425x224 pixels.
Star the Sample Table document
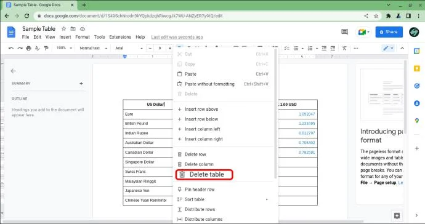tap(63, 29)
